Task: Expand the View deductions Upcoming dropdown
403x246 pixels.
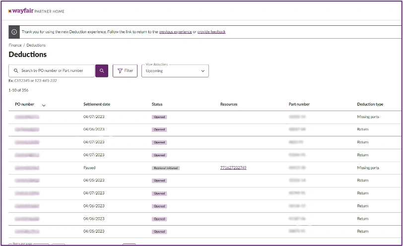Action: 175,71
